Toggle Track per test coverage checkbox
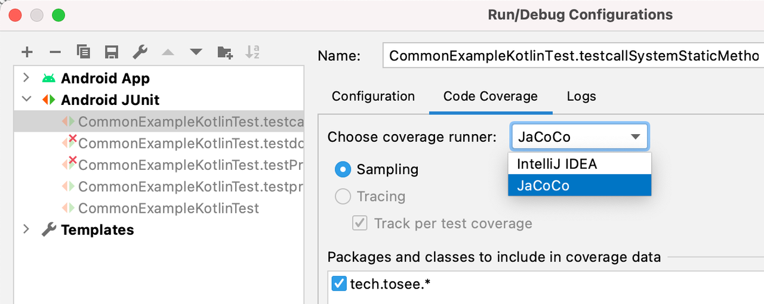Image resolution: width=764 pixels, height=304 pixels. pyautogui.click(x=360, y=224)
